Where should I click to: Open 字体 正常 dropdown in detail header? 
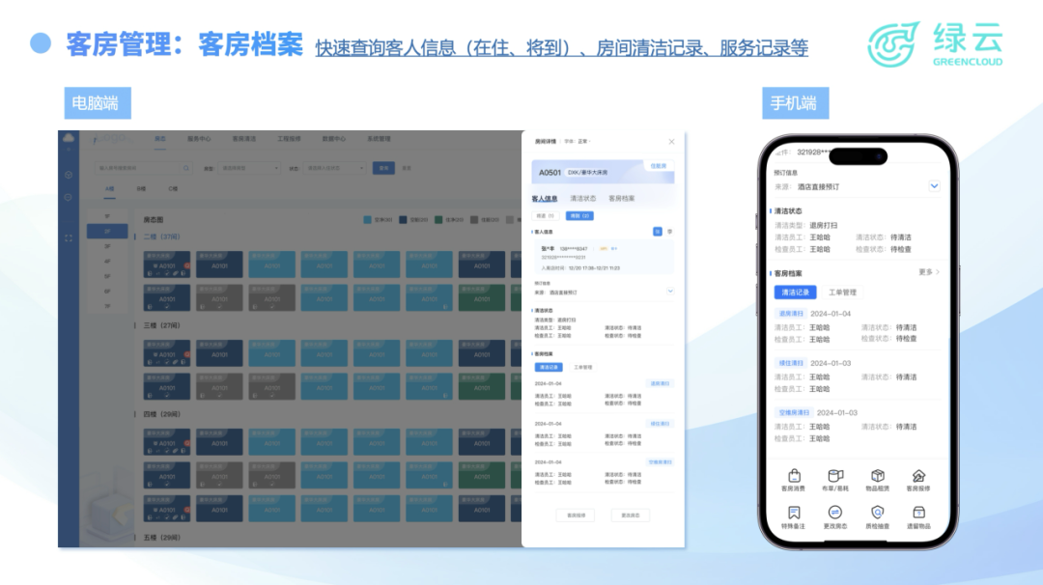tap(578, 142)
